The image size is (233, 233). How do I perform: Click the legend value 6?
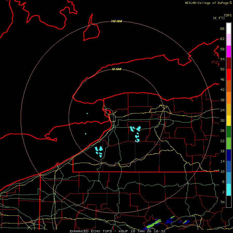pos(223,181)
